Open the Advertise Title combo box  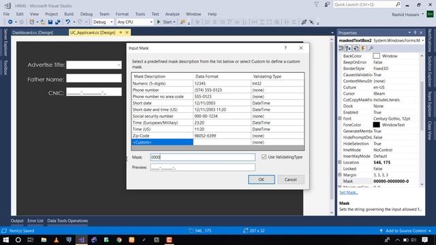point(119,65)
